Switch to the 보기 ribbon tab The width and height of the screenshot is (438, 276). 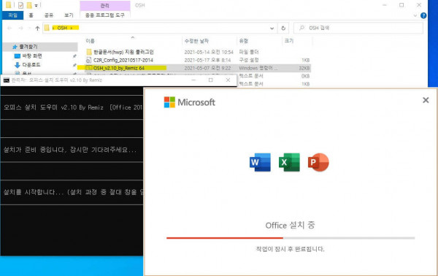69,15
